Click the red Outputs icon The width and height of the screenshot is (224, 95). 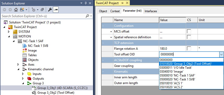pos(29,79)
